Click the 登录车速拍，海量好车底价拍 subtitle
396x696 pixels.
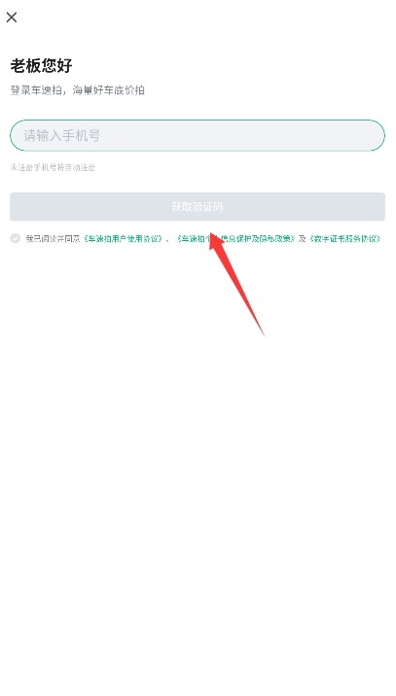pos(77,90)
